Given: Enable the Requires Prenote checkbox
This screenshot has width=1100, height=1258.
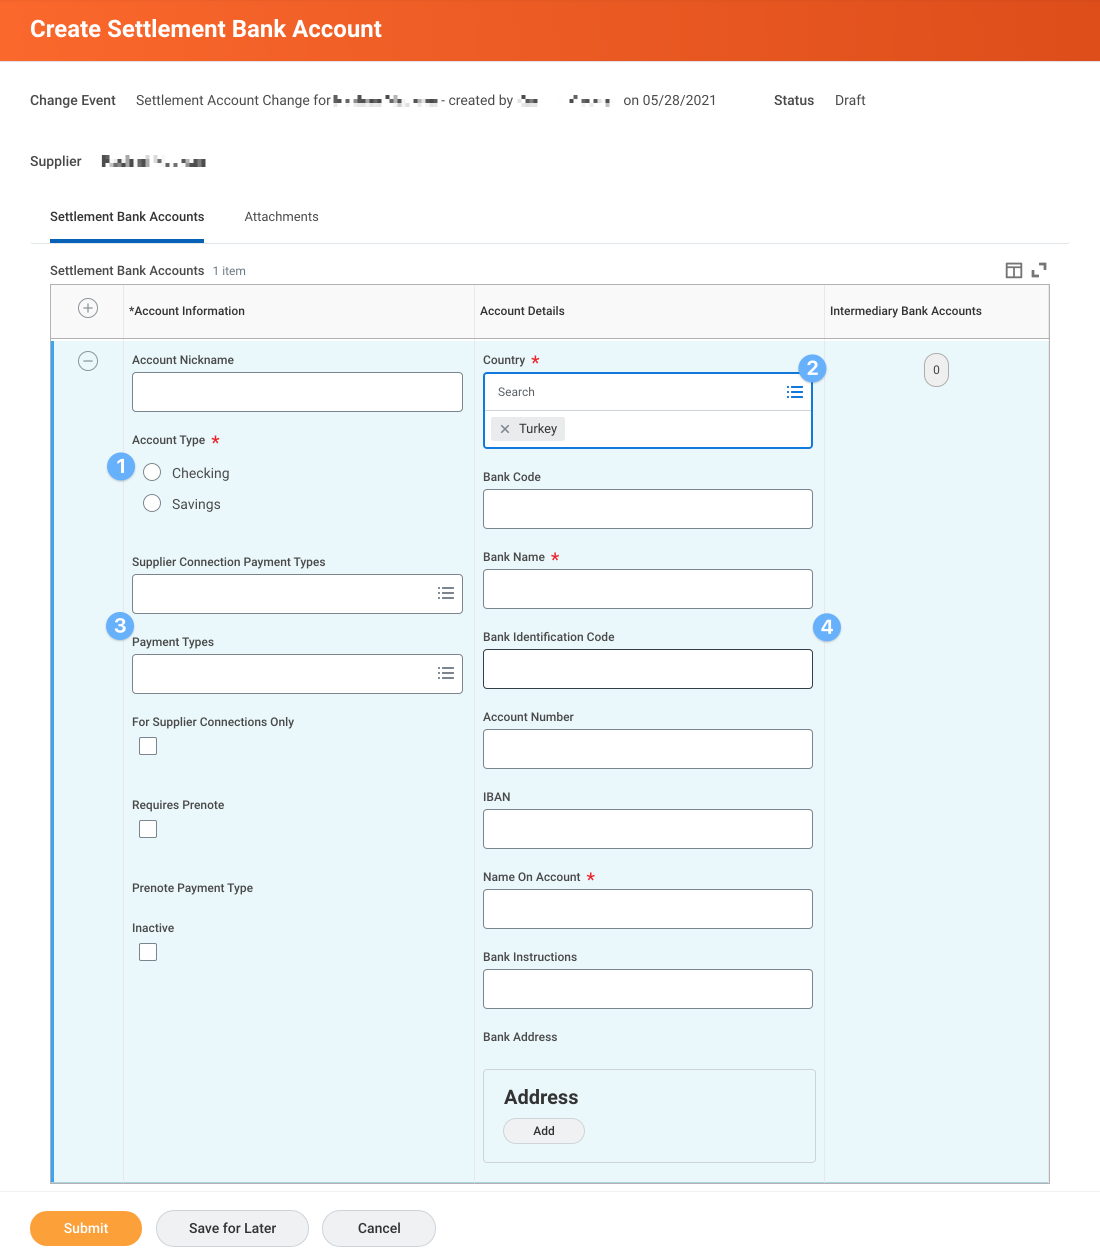Looking at the screenshot, I should [x=148, y=829].
